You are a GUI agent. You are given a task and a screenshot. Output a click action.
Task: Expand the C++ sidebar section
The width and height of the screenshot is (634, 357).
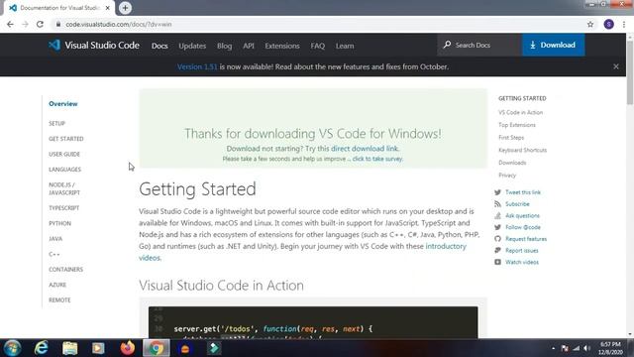[54, 254]
